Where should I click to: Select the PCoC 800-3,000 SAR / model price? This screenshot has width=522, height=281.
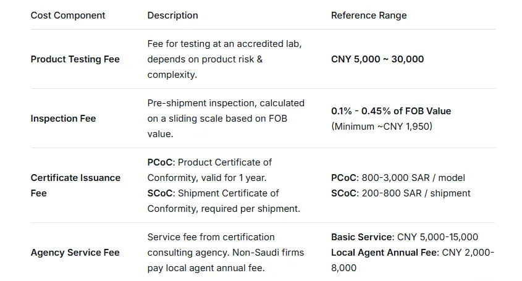(x=397, y=178)
